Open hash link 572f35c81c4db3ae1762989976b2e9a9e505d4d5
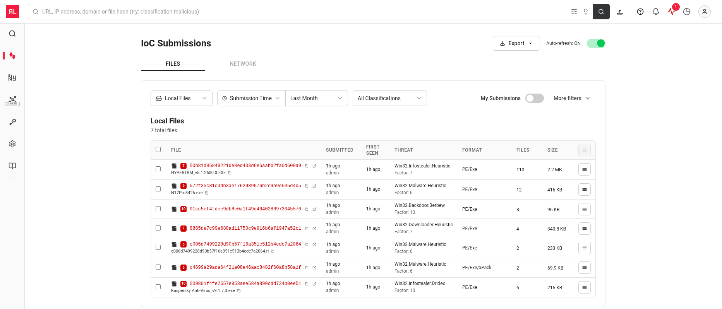 point(245,186)
